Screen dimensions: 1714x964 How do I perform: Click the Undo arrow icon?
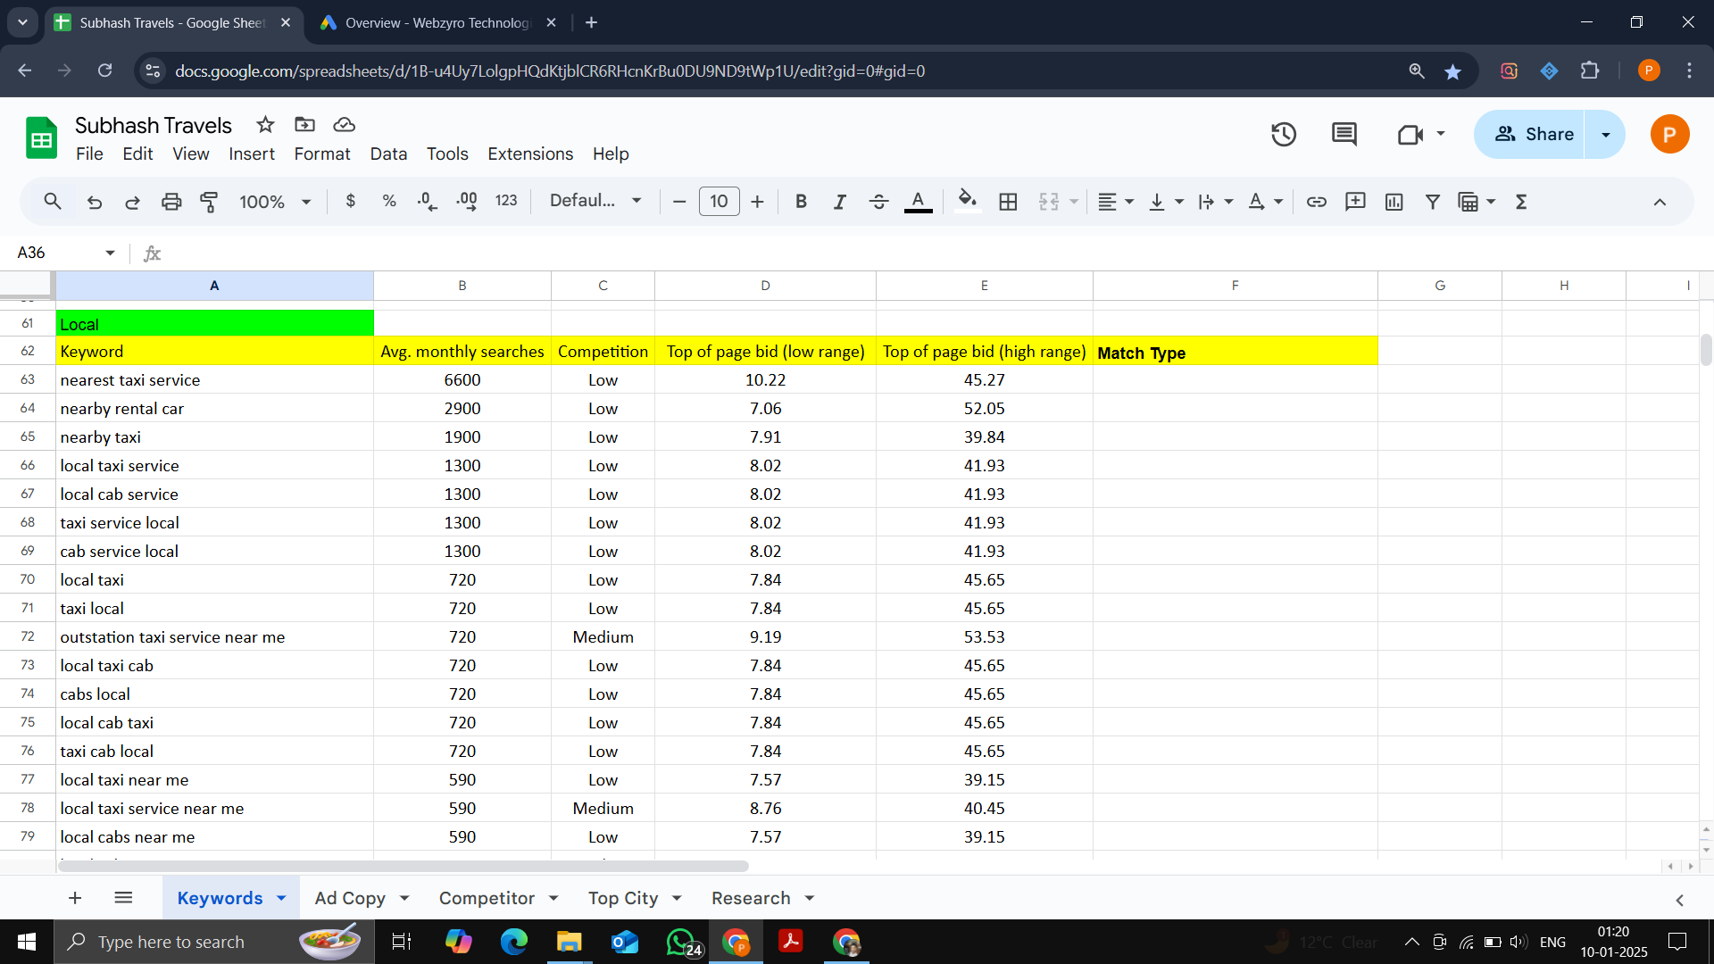pyautogui.click(x=94, y=202)
